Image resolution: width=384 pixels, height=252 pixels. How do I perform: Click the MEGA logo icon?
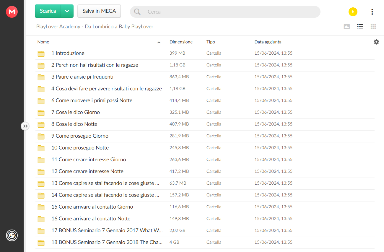(x=12, y=12)
